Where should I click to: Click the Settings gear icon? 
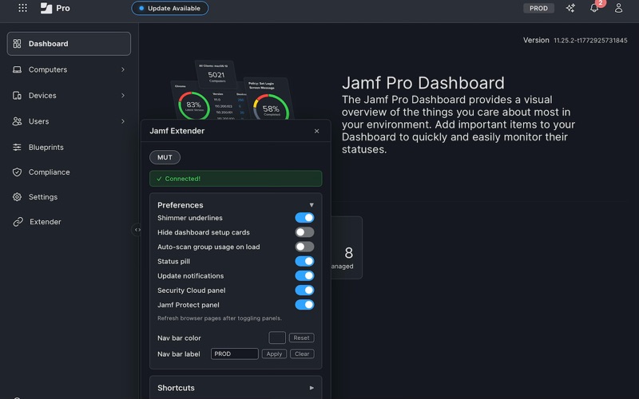[x=17, y=197]
